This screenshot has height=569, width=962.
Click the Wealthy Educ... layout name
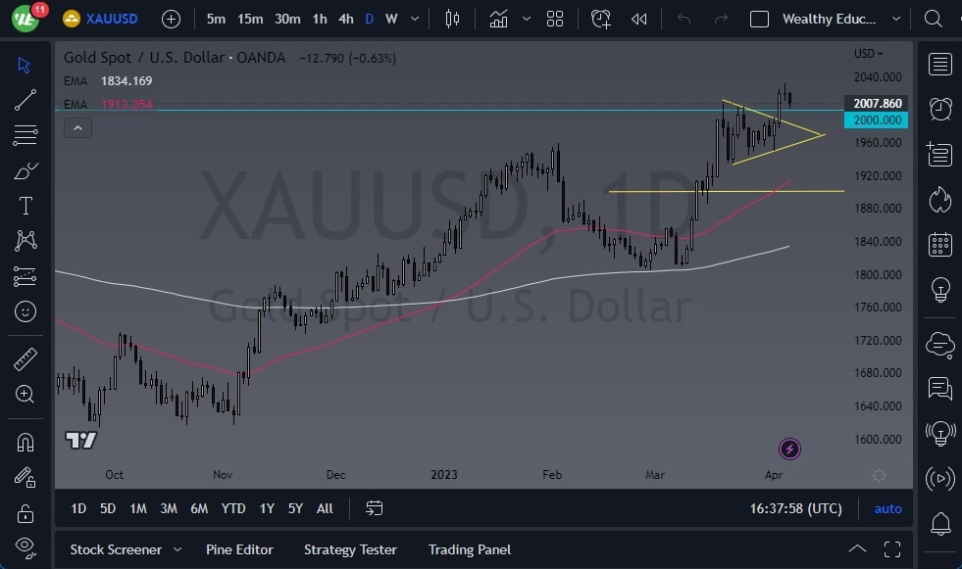829,19
